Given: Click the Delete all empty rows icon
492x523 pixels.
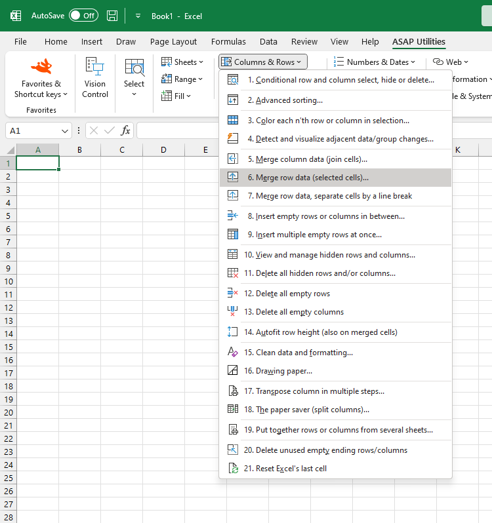Looking at the screenshot, I should [233, 294].
